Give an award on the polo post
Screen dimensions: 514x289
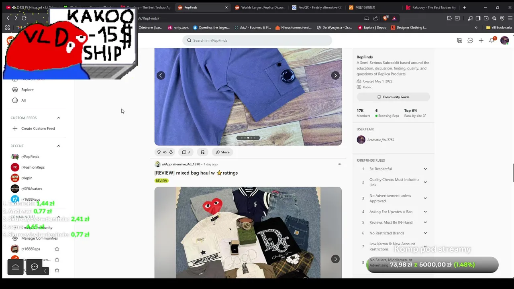(202, 152)
